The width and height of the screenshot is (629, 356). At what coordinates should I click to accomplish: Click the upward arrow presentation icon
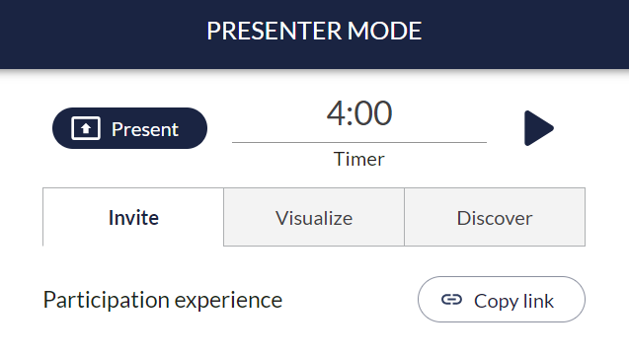point(86,128)
